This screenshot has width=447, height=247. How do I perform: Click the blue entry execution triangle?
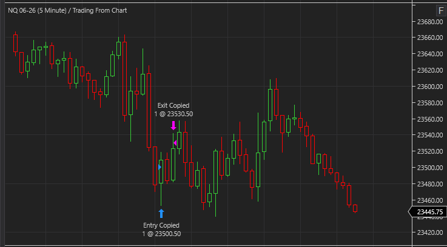160,167
